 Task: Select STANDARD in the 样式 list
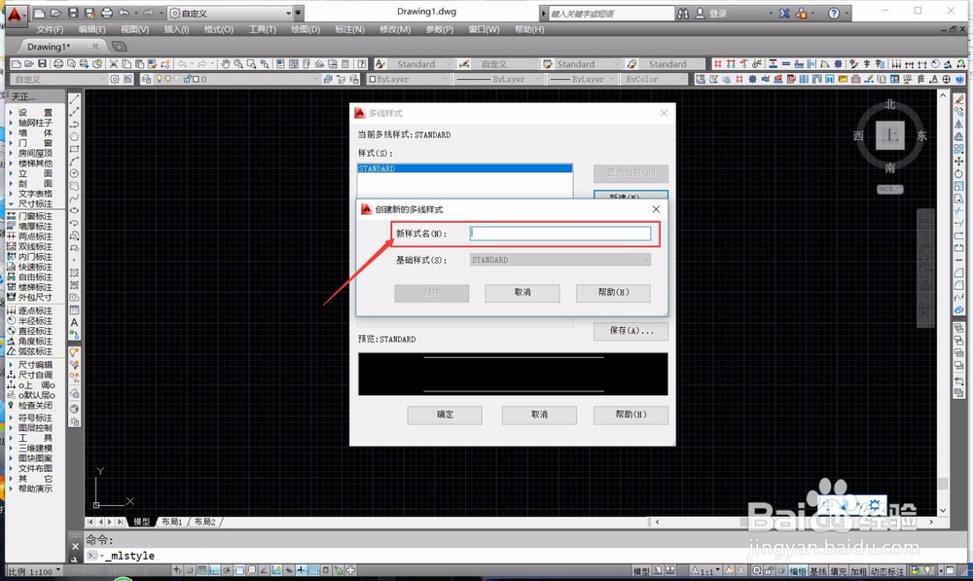click(465, 168)
